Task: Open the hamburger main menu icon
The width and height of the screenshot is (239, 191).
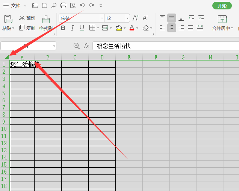Action: 6,6
